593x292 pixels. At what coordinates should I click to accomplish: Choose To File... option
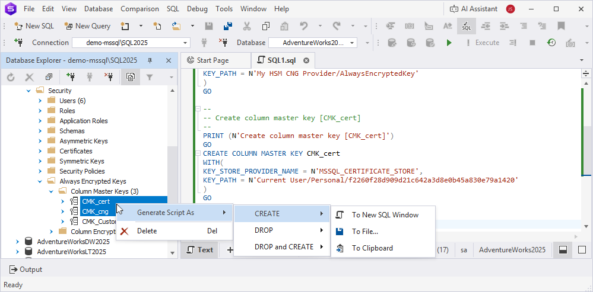[x=383, y=232]
